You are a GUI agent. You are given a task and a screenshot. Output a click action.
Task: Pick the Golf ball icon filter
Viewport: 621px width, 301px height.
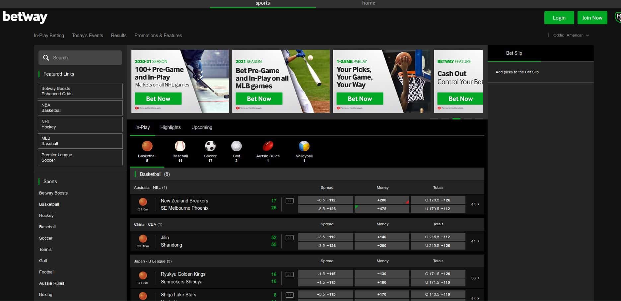click(236, 146)
